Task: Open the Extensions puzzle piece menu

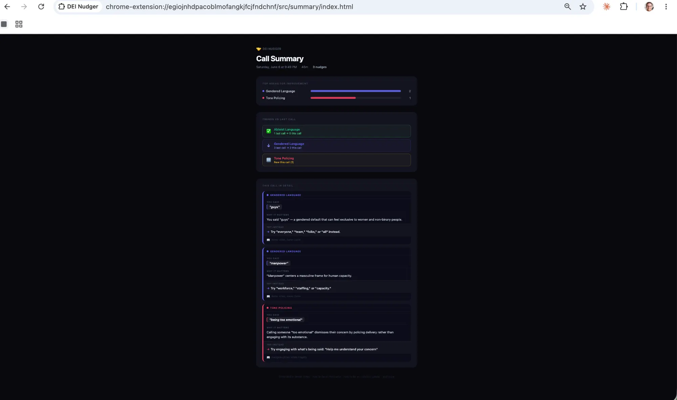Action: click(624, 7)
